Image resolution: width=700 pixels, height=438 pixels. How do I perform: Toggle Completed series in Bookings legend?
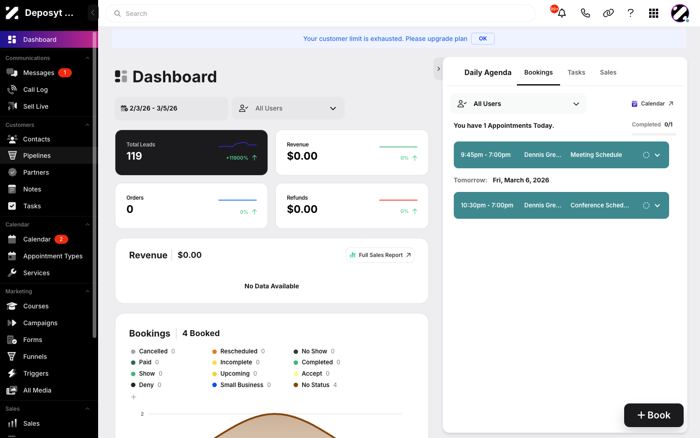pyautogui.click(x=317, y=362)
